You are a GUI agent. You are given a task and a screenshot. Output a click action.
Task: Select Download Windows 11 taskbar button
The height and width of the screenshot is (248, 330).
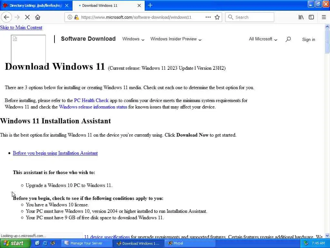[138, 243]
